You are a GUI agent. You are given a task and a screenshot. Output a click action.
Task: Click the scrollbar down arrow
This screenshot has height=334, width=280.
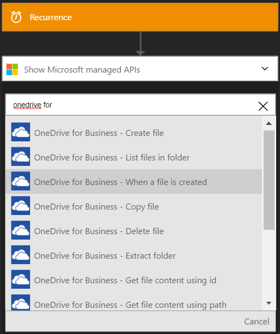tap(269, 303)
